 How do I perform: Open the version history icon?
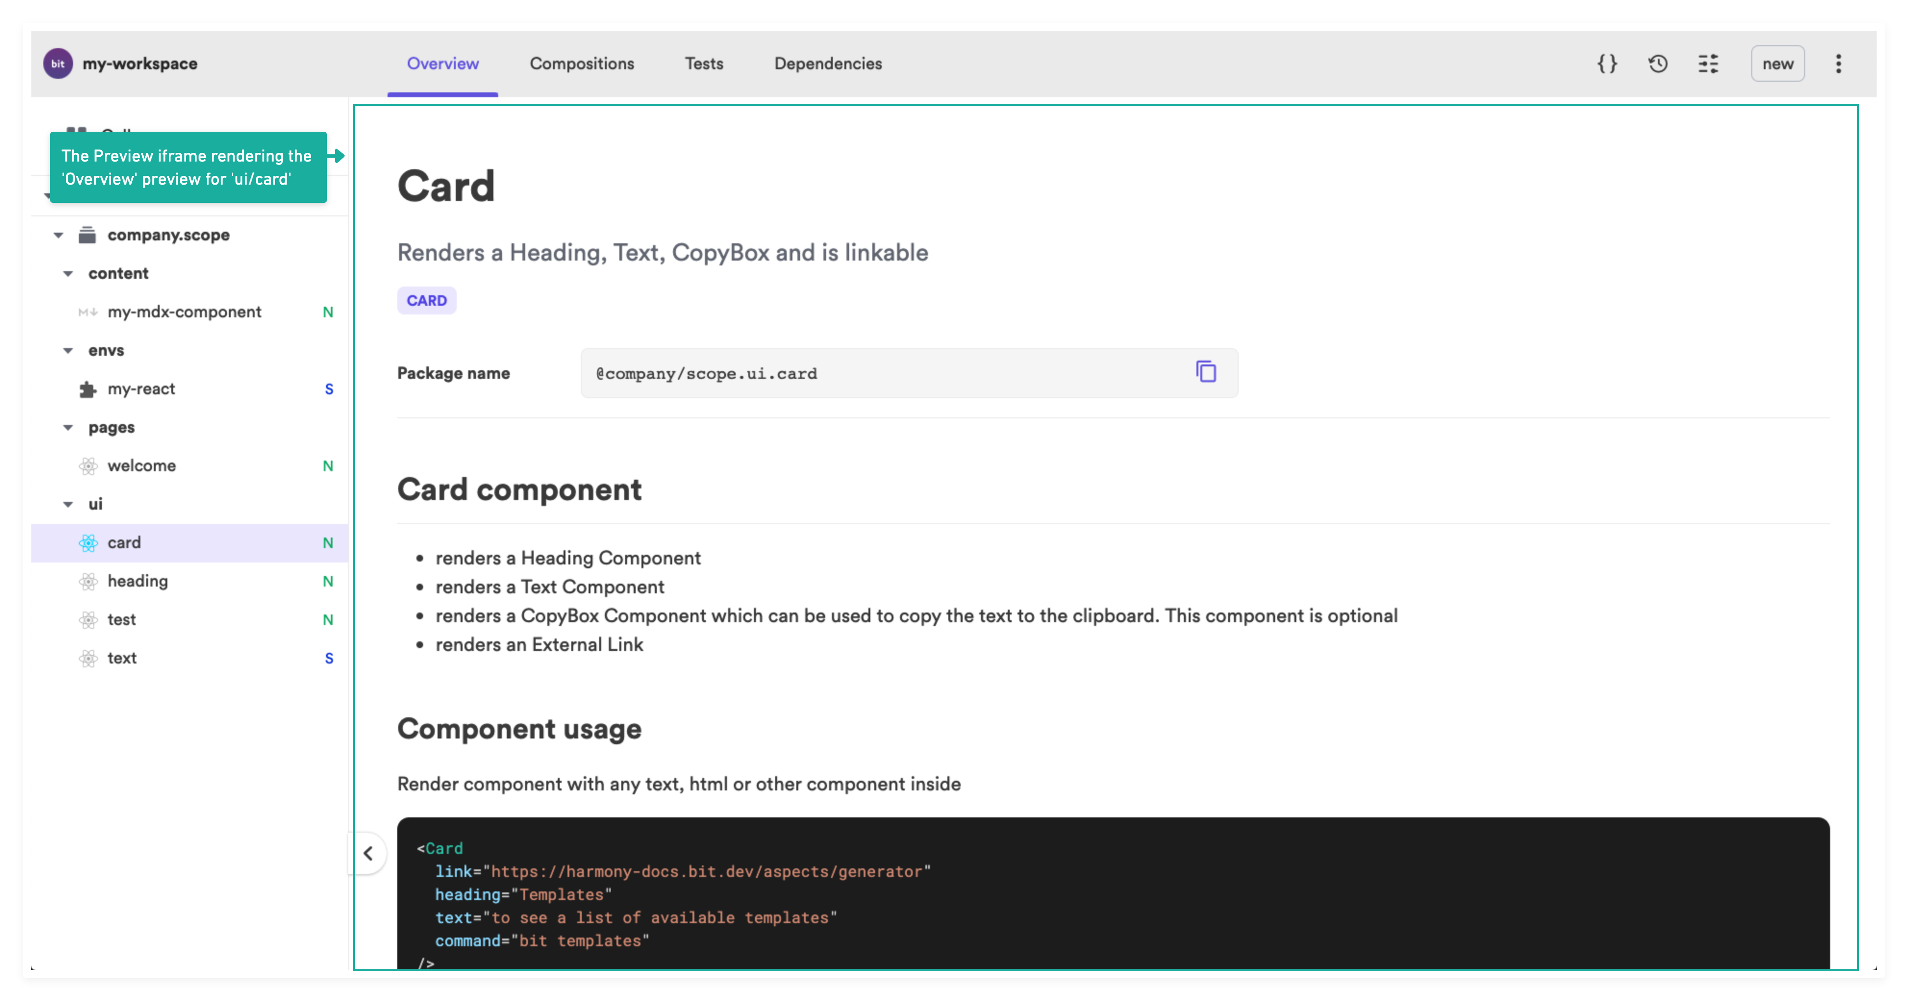click(1657, 63)
